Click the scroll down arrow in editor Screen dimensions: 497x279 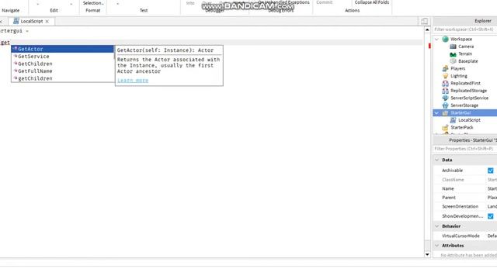pyautogui.click(x=427, y=255)
